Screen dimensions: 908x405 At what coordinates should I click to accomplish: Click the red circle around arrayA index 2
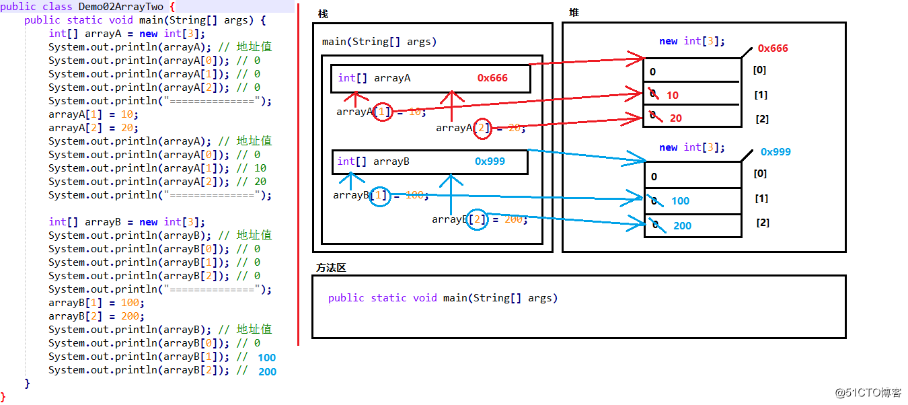(x=482, y=128)
